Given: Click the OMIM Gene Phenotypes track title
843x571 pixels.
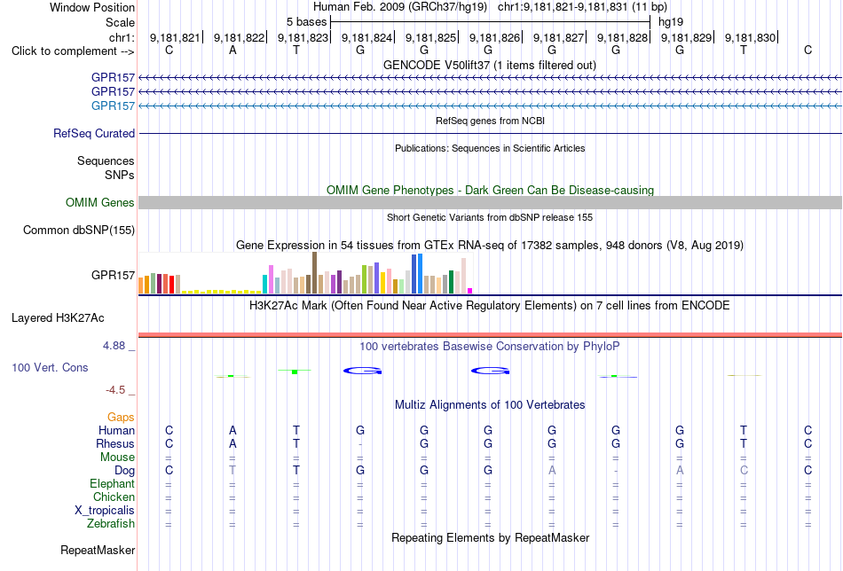Looking at the screenshot, I should [490, 190].
